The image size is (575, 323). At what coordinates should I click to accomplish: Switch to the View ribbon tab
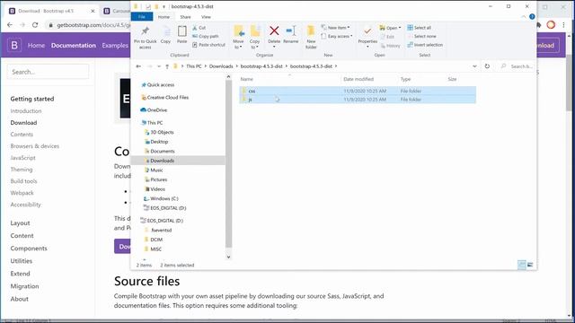pyautogui.click(x=206, y=17)
